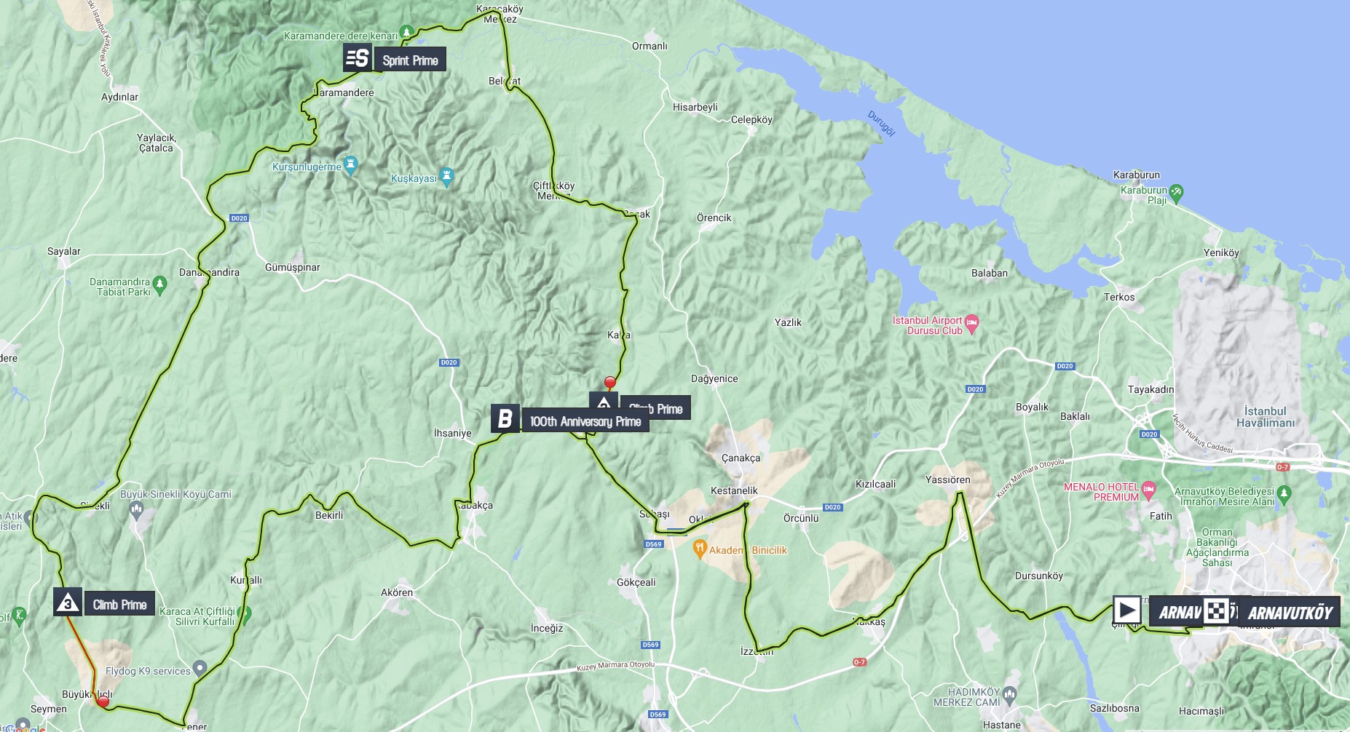
Task: Select the Kuşkayası landmark pin
Action: coord(446,176)
